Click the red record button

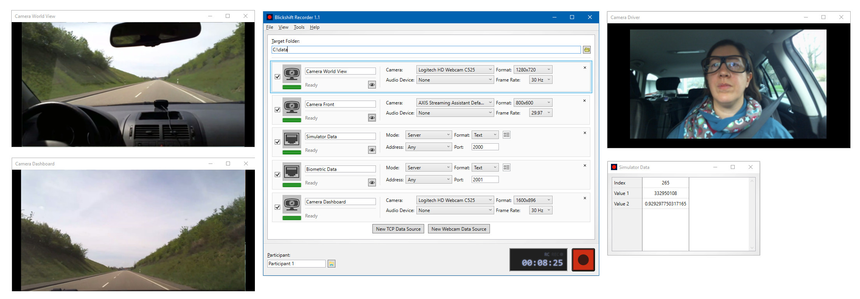(583, 260)
